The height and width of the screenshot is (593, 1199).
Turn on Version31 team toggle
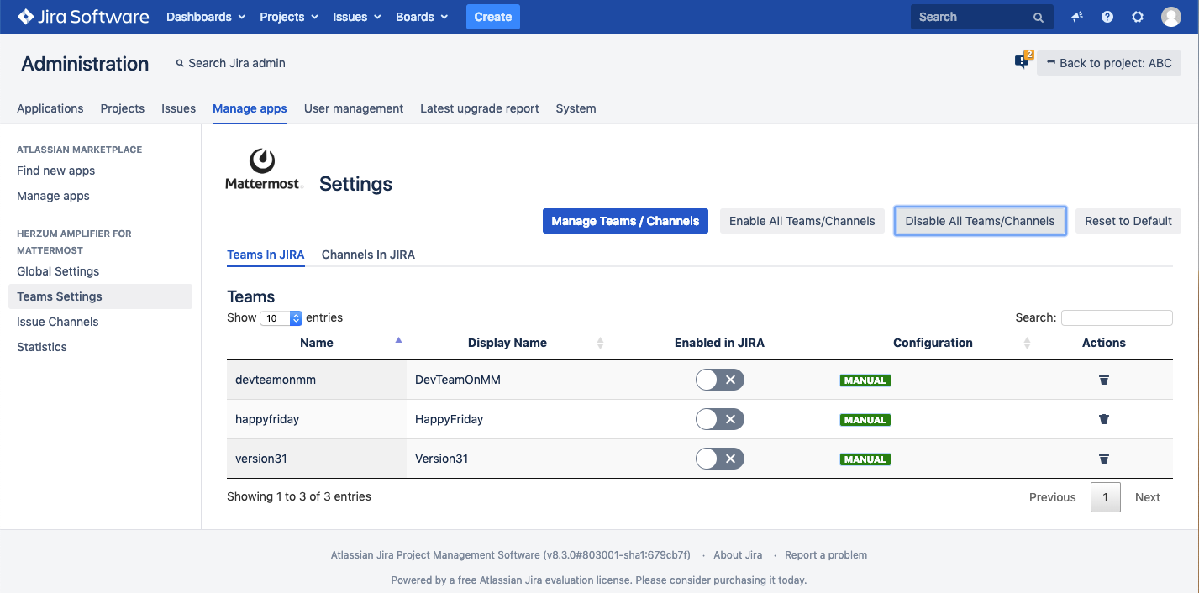click(719, 459)
